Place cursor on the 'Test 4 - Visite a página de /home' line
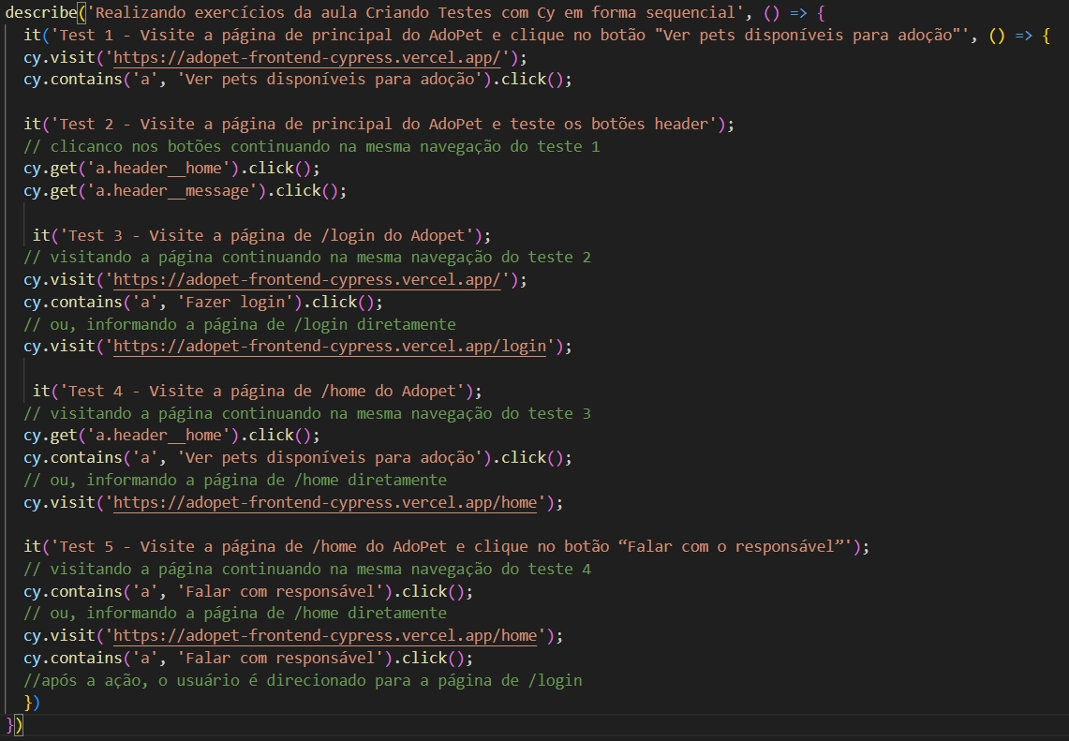The image size is (1069, 741). click(257, 392)
